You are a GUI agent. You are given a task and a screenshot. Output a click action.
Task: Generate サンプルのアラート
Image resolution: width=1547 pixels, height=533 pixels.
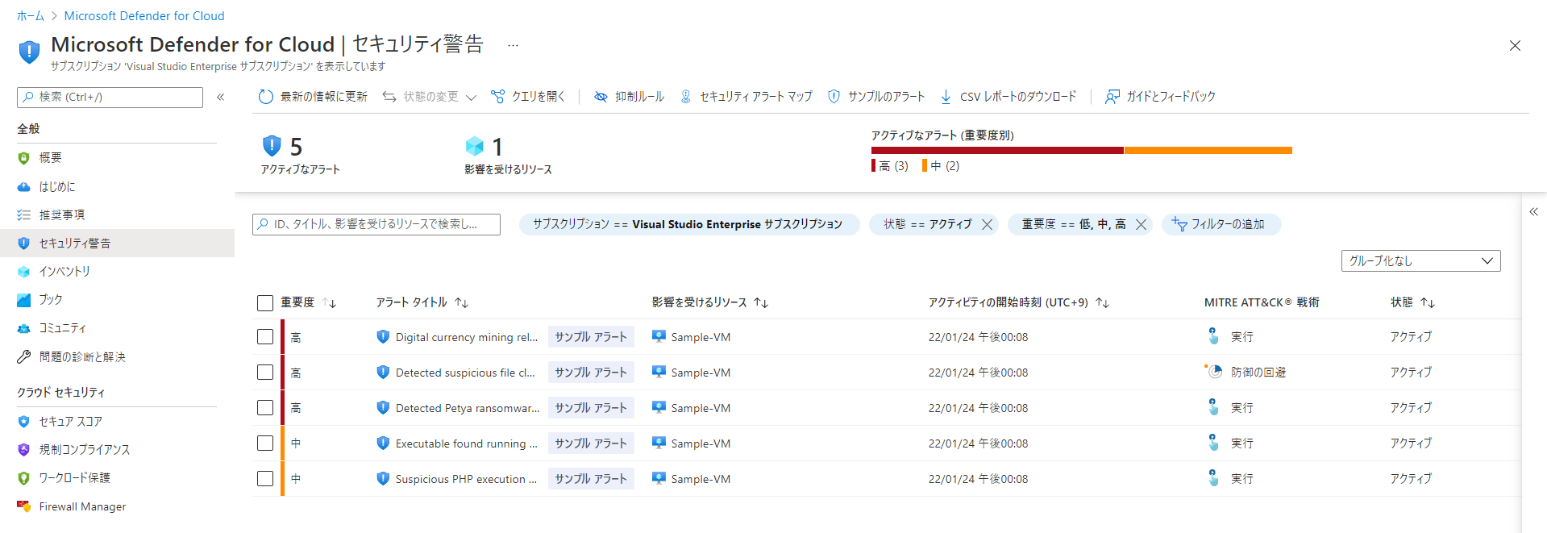click(x=876, y=97)
